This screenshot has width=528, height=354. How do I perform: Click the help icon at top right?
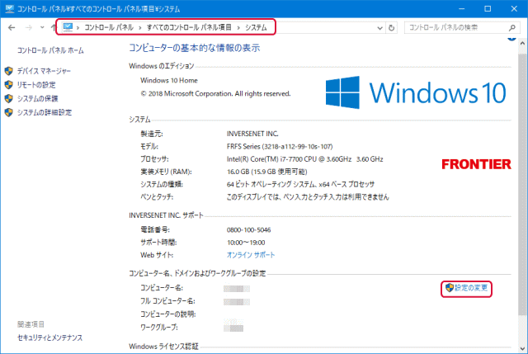[x=511, y=37]
